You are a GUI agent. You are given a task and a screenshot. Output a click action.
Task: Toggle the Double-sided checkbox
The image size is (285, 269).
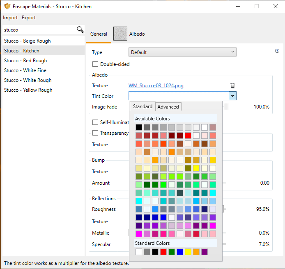pyautogui.click(x=95, y=64)
